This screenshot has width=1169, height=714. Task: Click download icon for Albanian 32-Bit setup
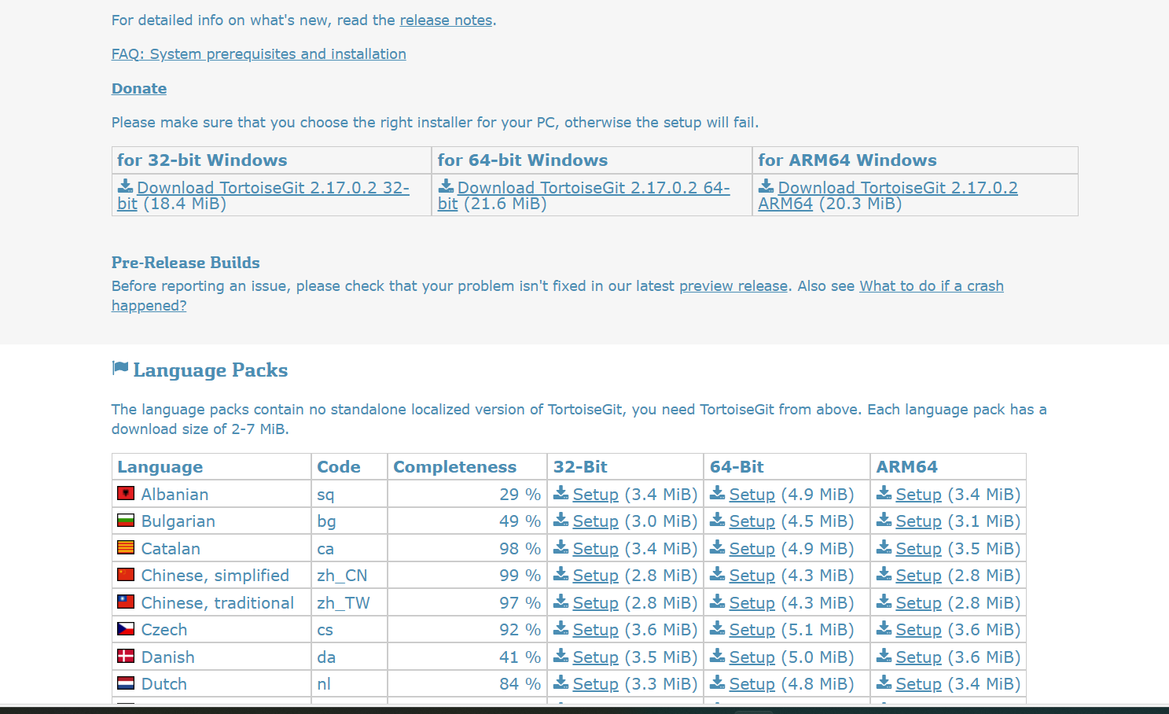point(561,493)
